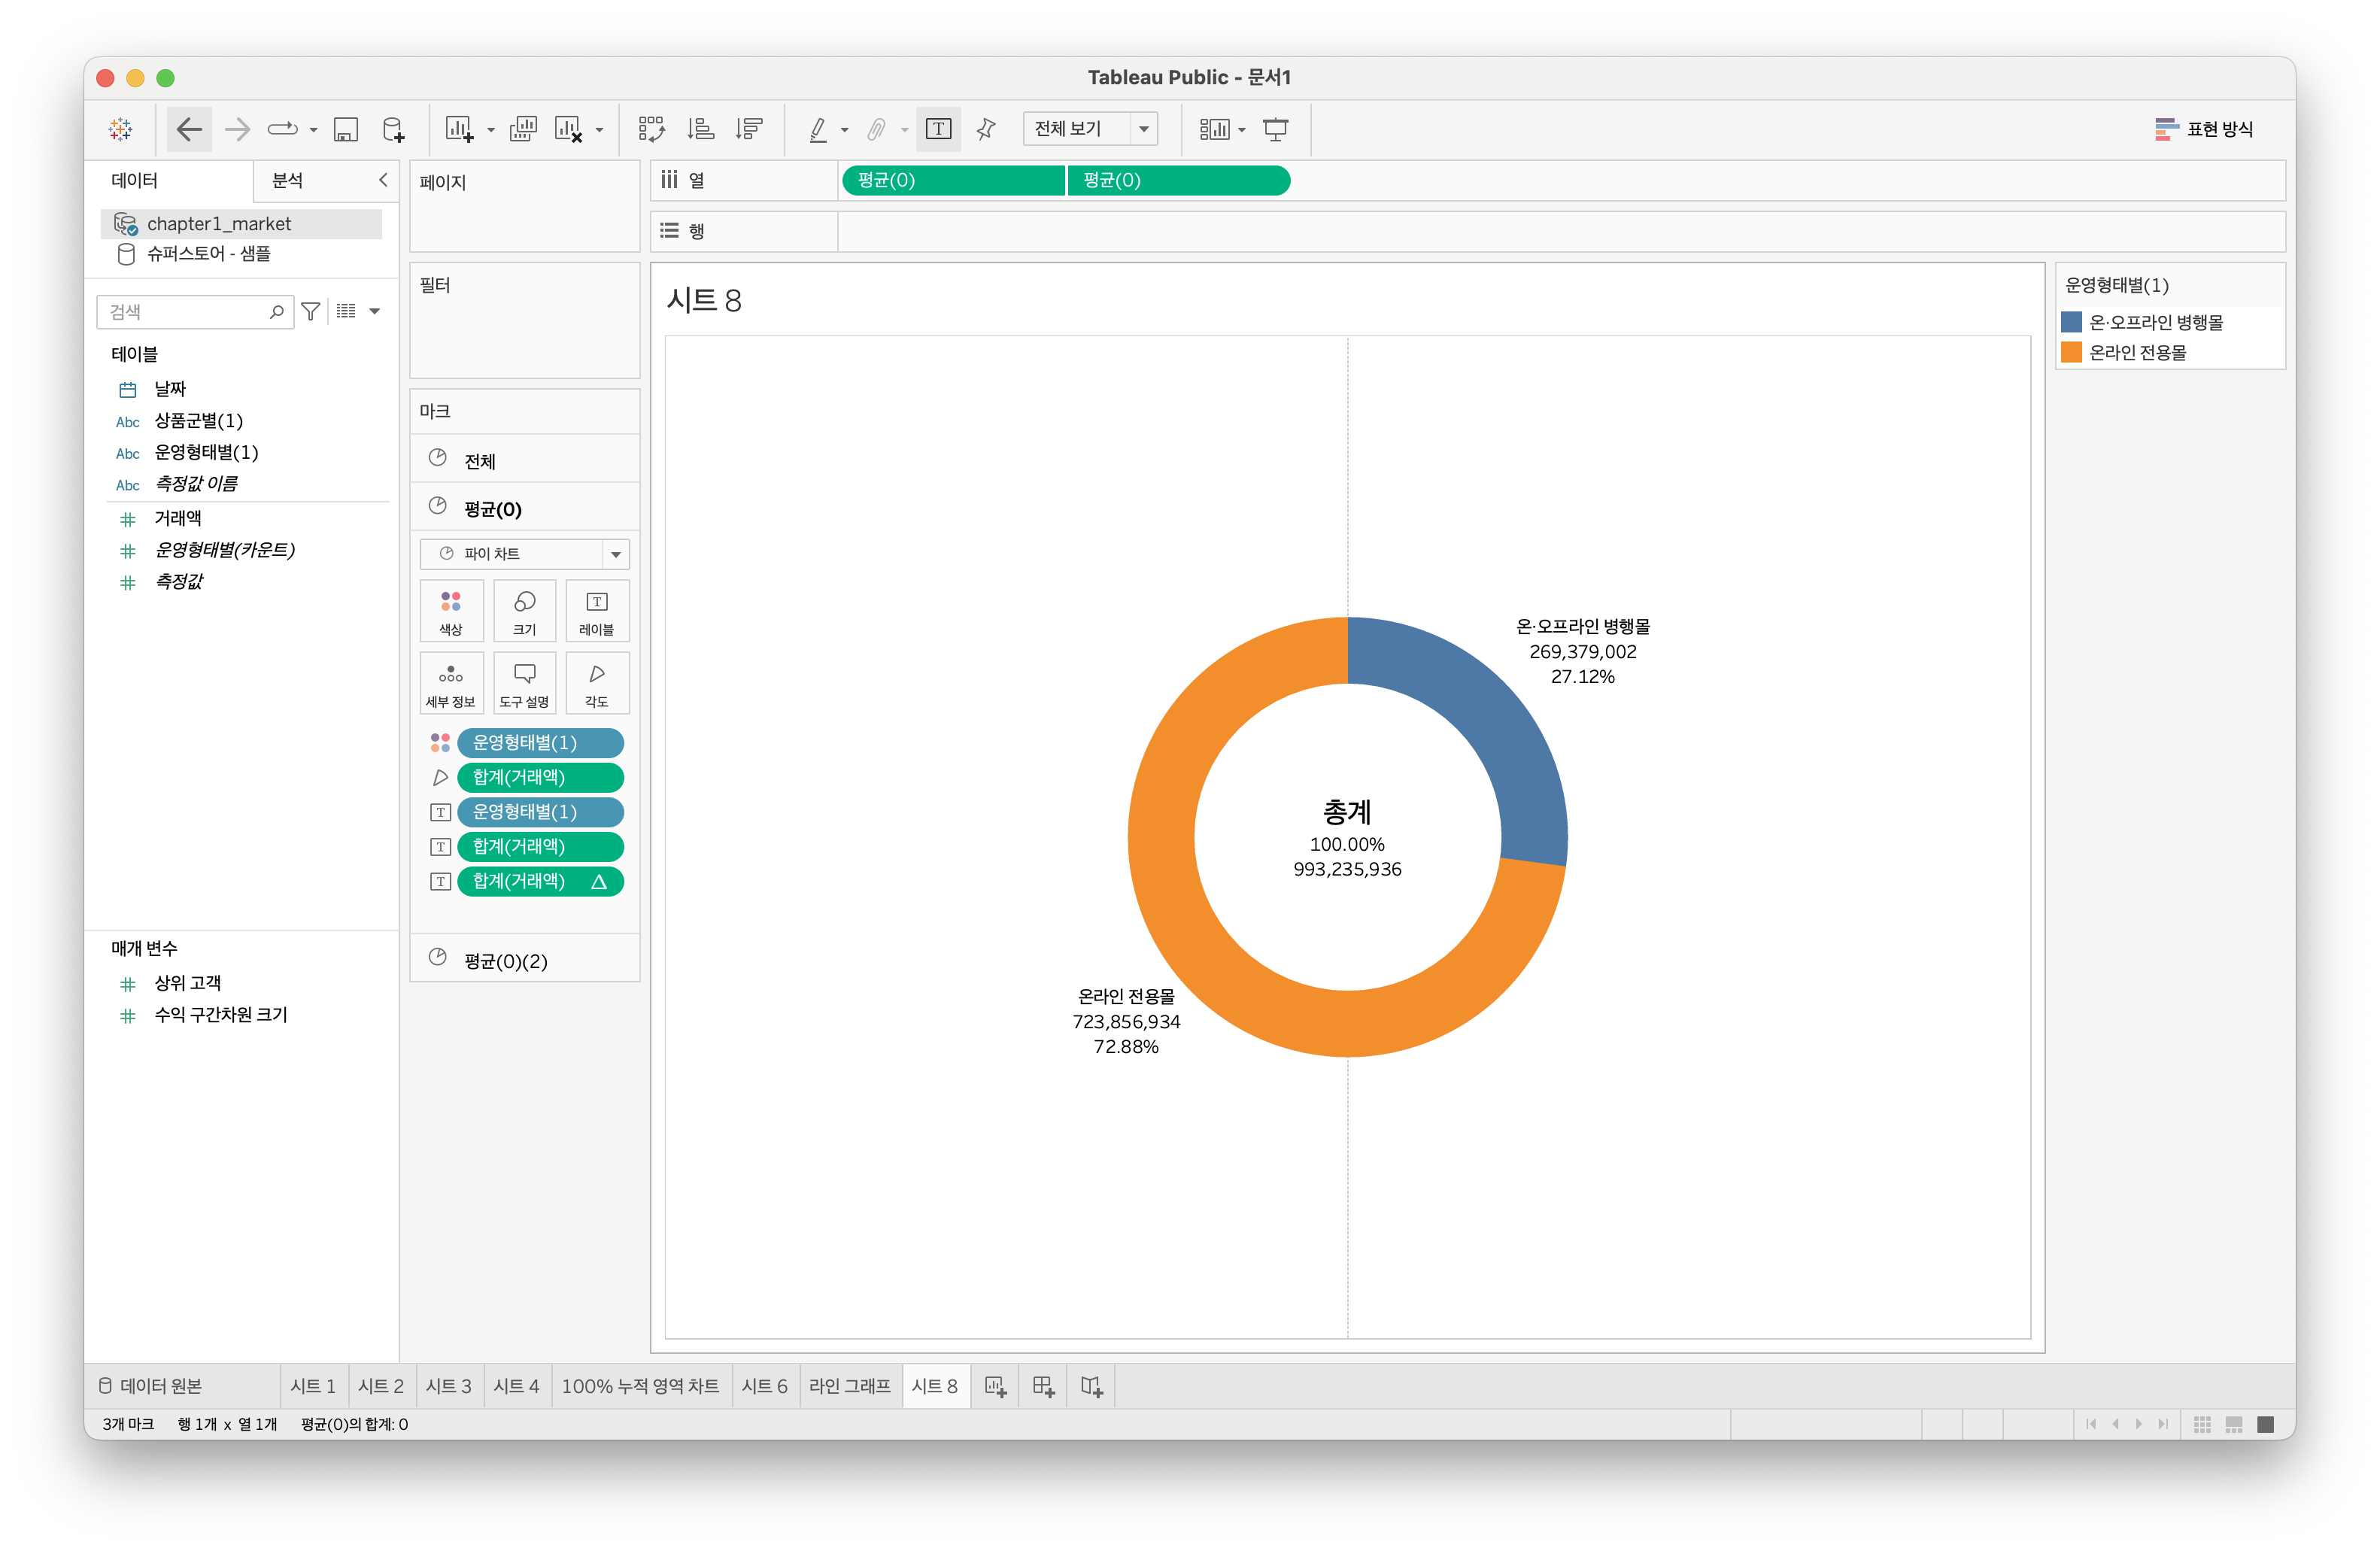Click the sort ascending icon
Viewport: 2380px width, 1551px height.
point(700,129)
